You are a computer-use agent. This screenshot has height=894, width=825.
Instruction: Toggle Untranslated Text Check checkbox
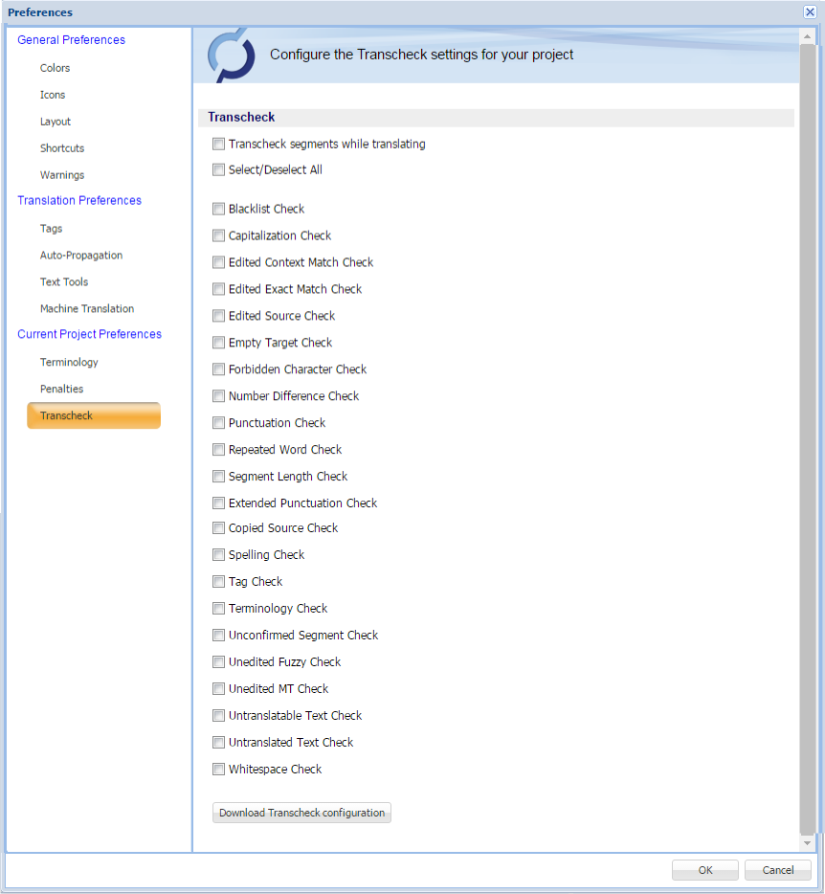click(x=218, y=743)
